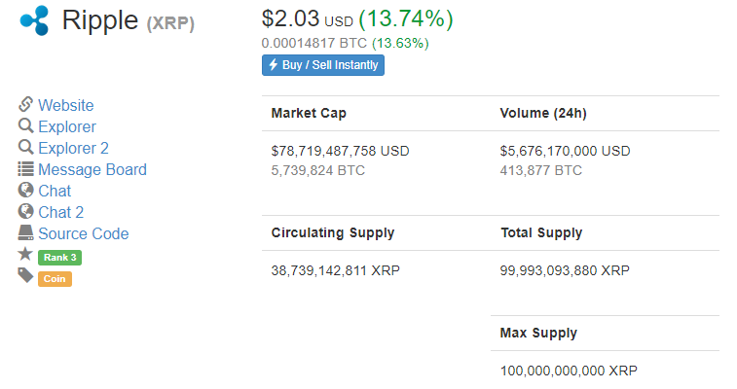Click the magnifier icon beside Explorer 2
The width and height of the screenshot is (737, 389).
click(x=25, y=147)
